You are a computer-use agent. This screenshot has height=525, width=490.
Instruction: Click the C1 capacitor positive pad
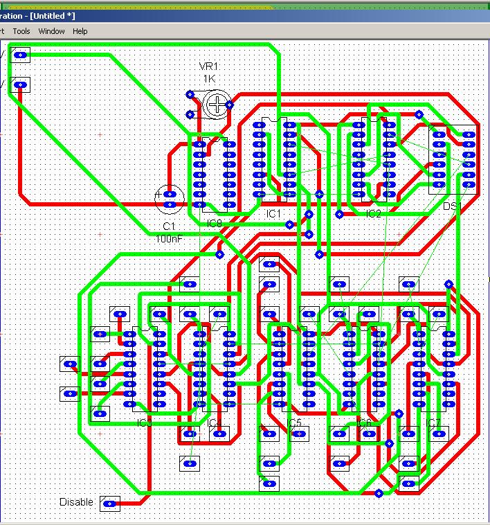[170, 194]
